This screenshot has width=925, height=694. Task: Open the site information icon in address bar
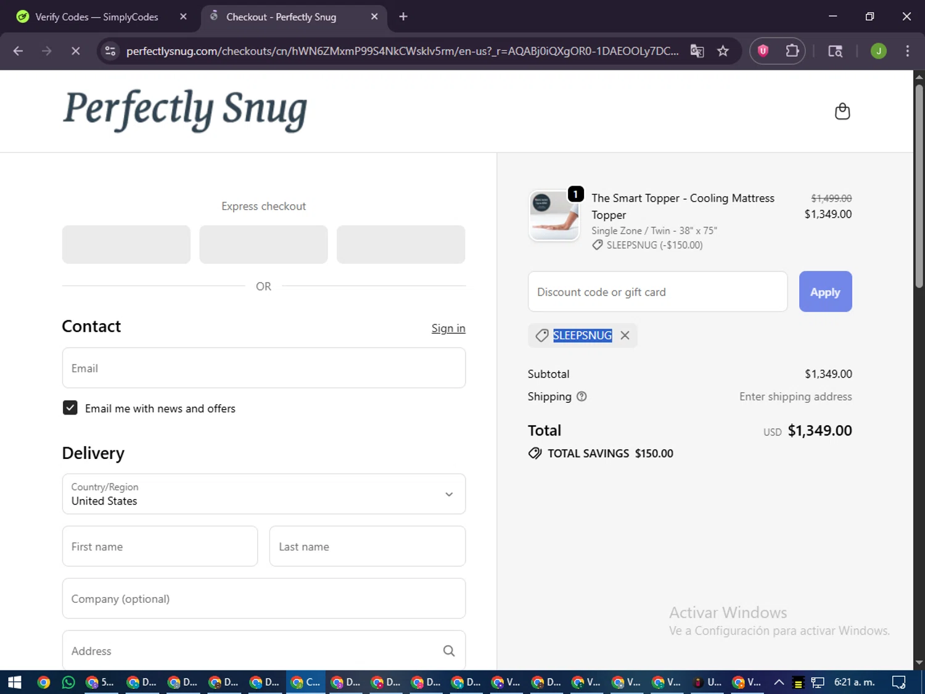[110, 51]
